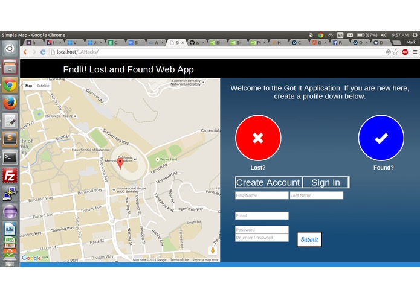Click the Lost? label text
This screenshot has width=420, height=298.
pyautogui.click(x=258, y=168)
